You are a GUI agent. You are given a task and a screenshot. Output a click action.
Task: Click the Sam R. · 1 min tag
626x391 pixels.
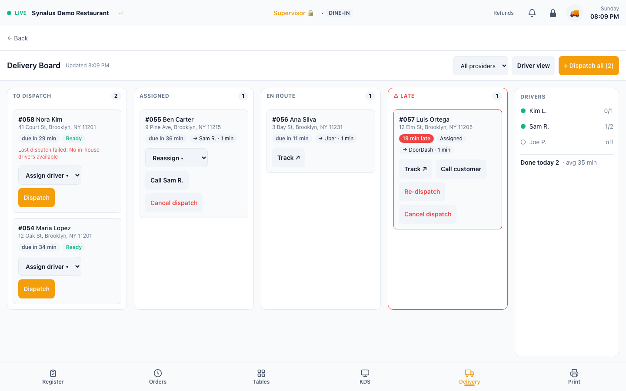pos(213,139)
